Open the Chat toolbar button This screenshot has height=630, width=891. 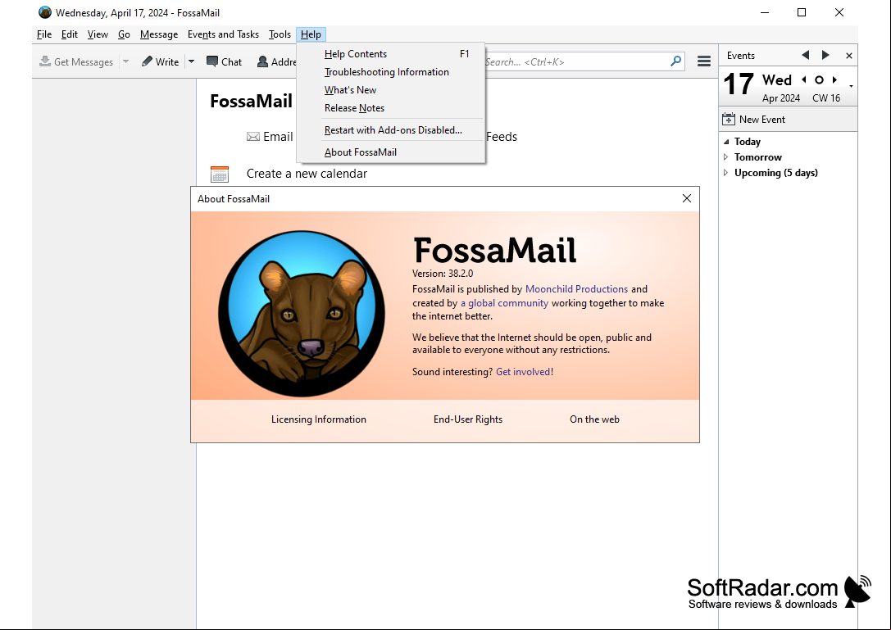pos(224,61)
